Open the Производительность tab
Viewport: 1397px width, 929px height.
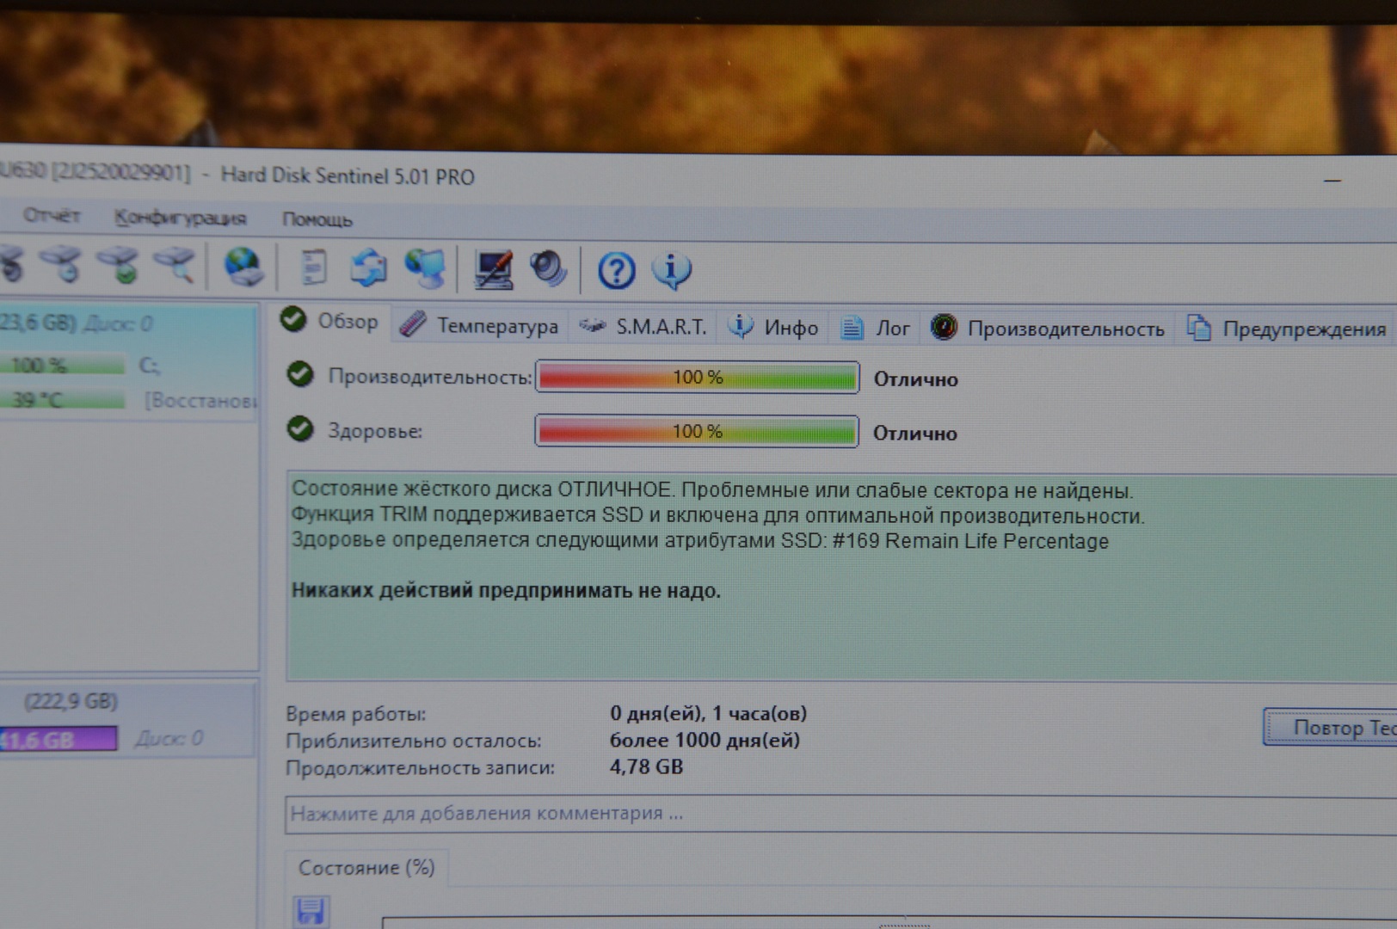click(x=1049, y=329)
